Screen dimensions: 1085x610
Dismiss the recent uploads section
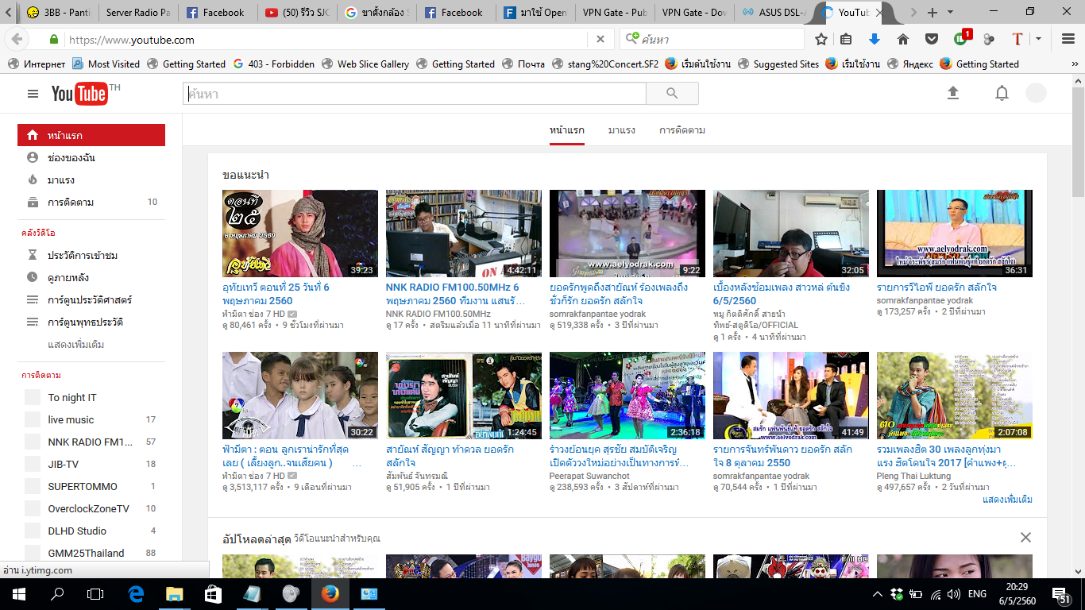pyautogui.click(x=1025, y=538)
